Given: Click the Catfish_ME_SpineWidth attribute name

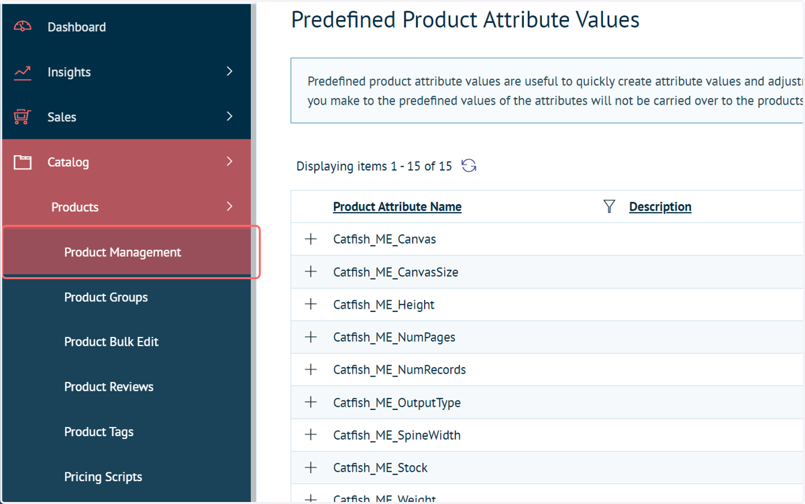Looking at the screenshot, I should (x=397, y=436).
